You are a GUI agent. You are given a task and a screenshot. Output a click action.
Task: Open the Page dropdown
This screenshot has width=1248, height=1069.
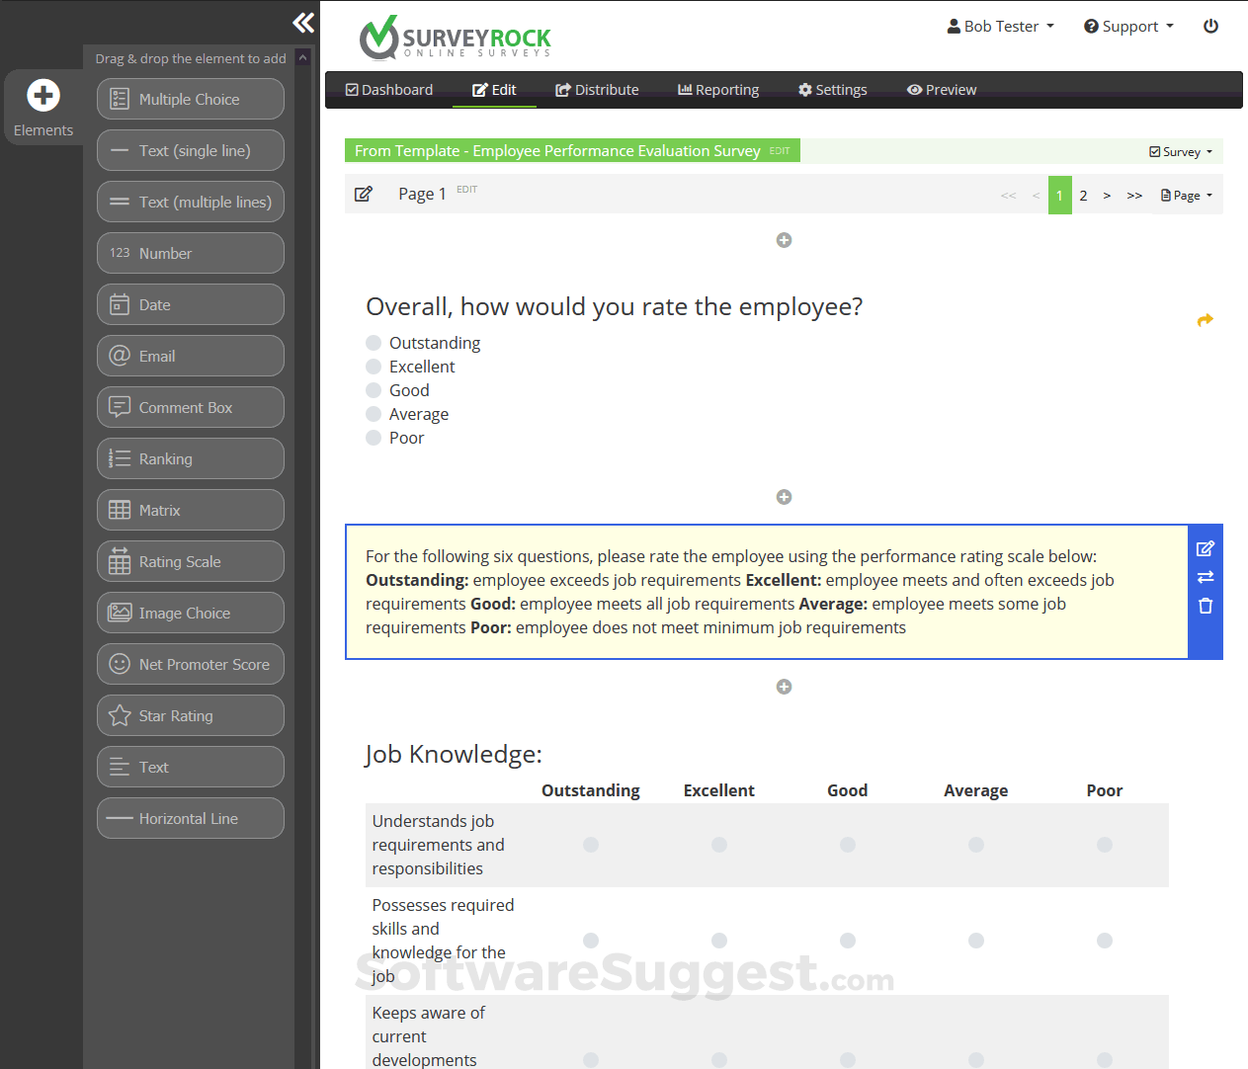click(x=1186, y=195)
